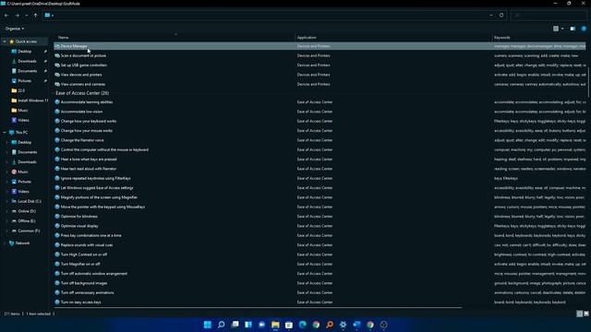Select Online (D:) drive in the tree
The image size is (591, 332).
(x=27, y=211)
